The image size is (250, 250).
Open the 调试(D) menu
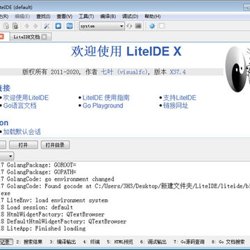(x=130, y=17)
